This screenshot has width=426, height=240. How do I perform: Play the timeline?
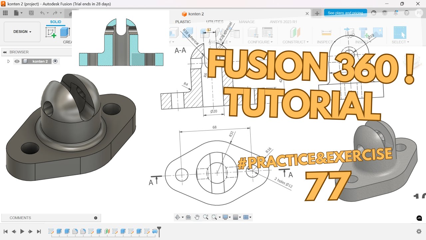(x=22, y=231)
